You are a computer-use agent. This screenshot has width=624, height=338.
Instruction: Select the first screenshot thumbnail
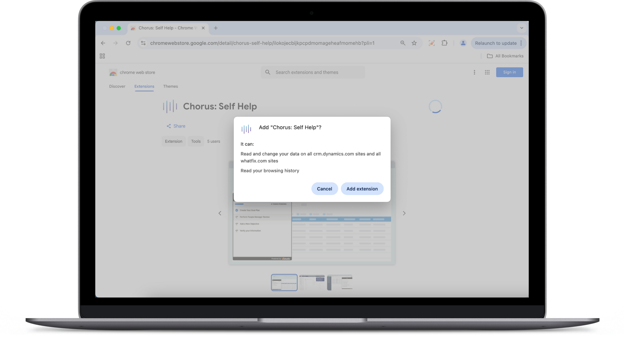coord(284,282)
